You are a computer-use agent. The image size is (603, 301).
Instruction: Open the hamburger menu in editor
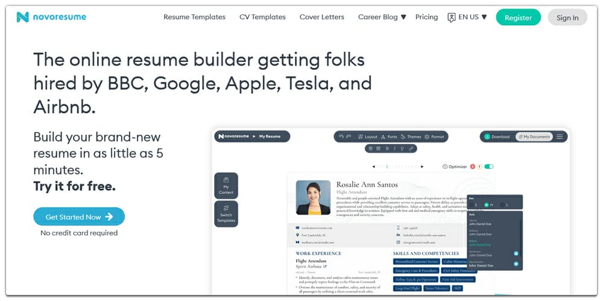tap(560, 137)
